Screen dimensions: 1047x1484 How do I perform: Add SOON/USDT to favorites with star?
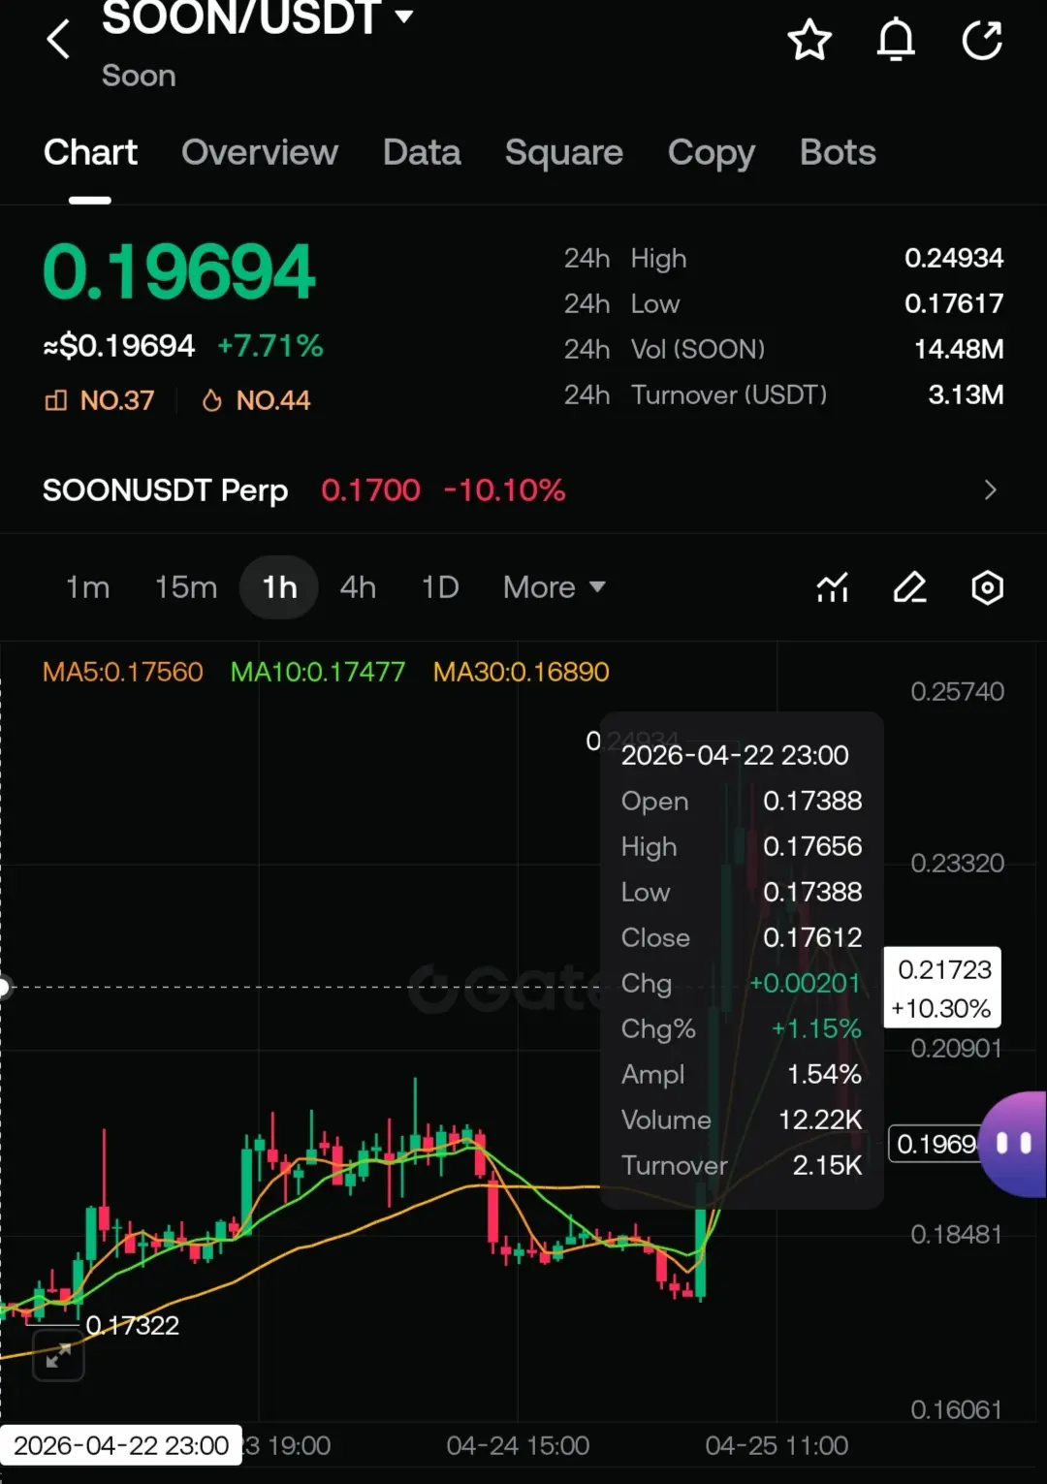[809, 40]
